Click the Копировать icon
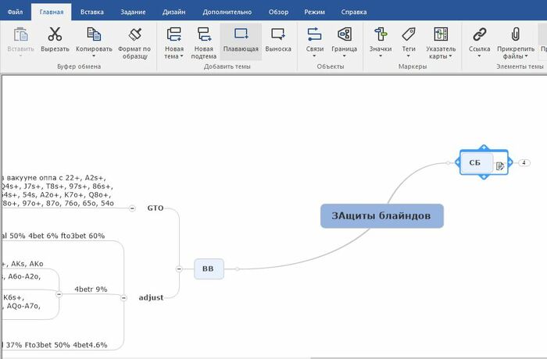 pyautogui.click(x=94, y=34)
